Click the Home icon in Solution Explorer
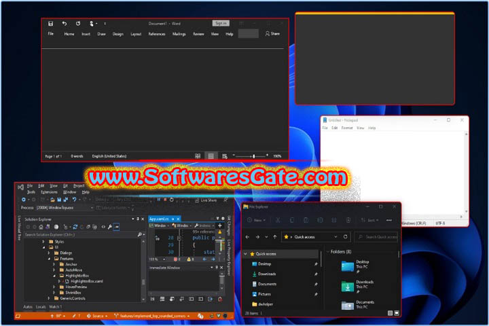489x326 pixels. pos(41,227)
